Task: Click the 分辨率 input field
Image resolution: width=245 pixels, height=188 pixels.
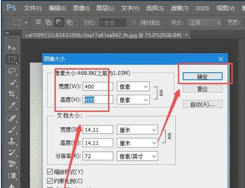Action: coord(98,156)
